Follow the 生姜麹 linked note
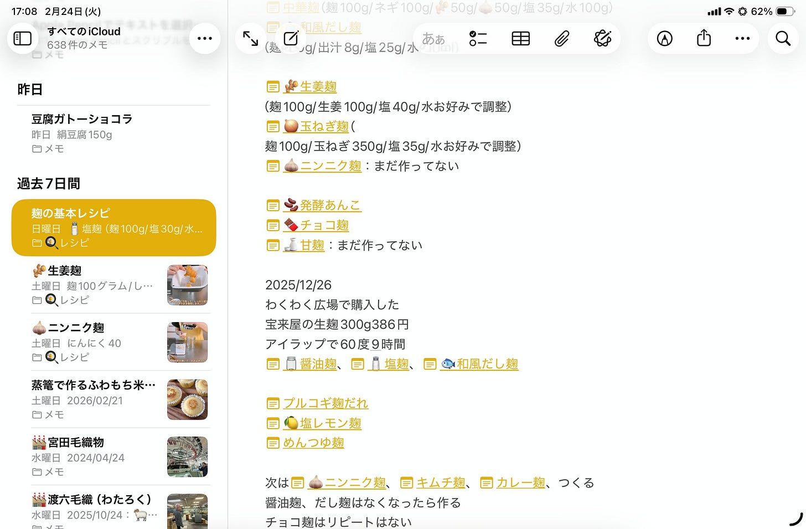 click(x=311, y=86)
